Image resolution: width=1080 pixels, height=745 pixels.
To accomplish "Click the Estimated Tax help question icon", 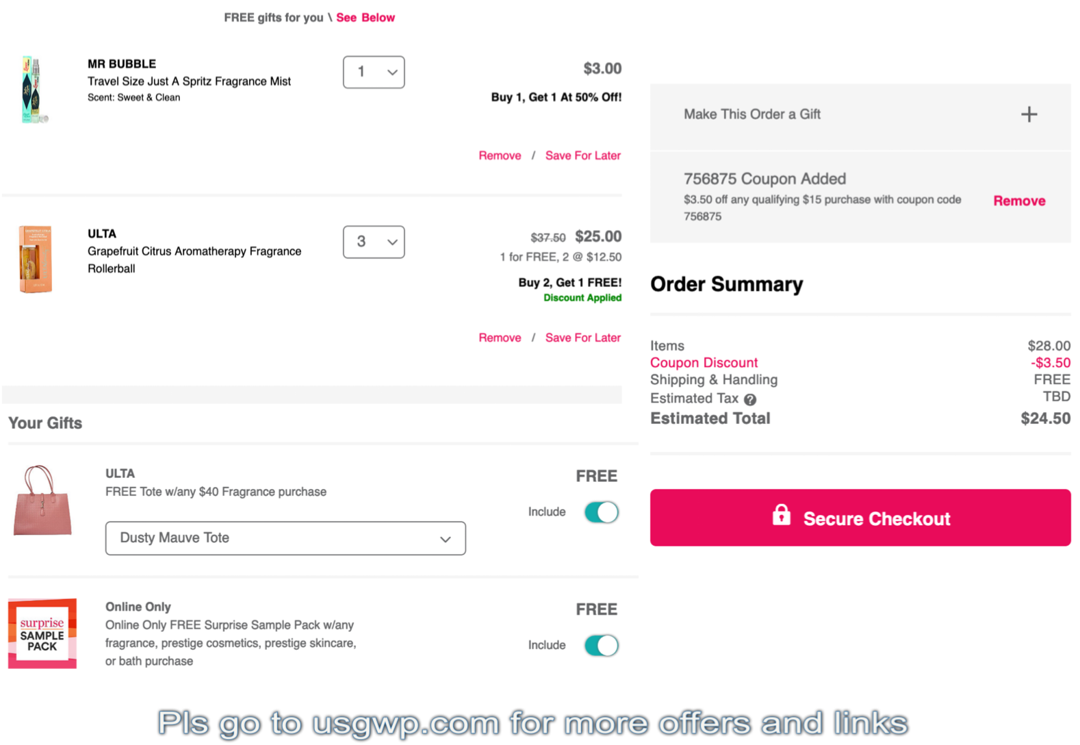I will pyautogui.click(x=750, y=399).
